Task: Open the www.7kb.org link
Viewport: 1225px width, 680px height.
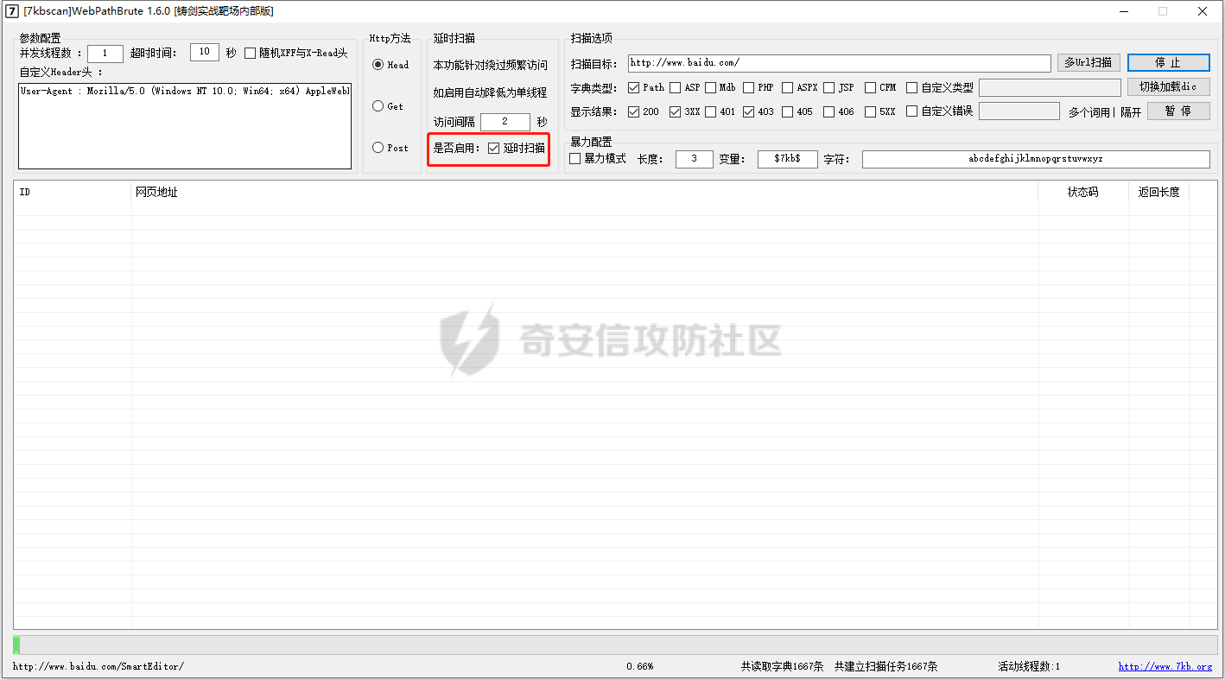Action: (x=1165, y=666)
